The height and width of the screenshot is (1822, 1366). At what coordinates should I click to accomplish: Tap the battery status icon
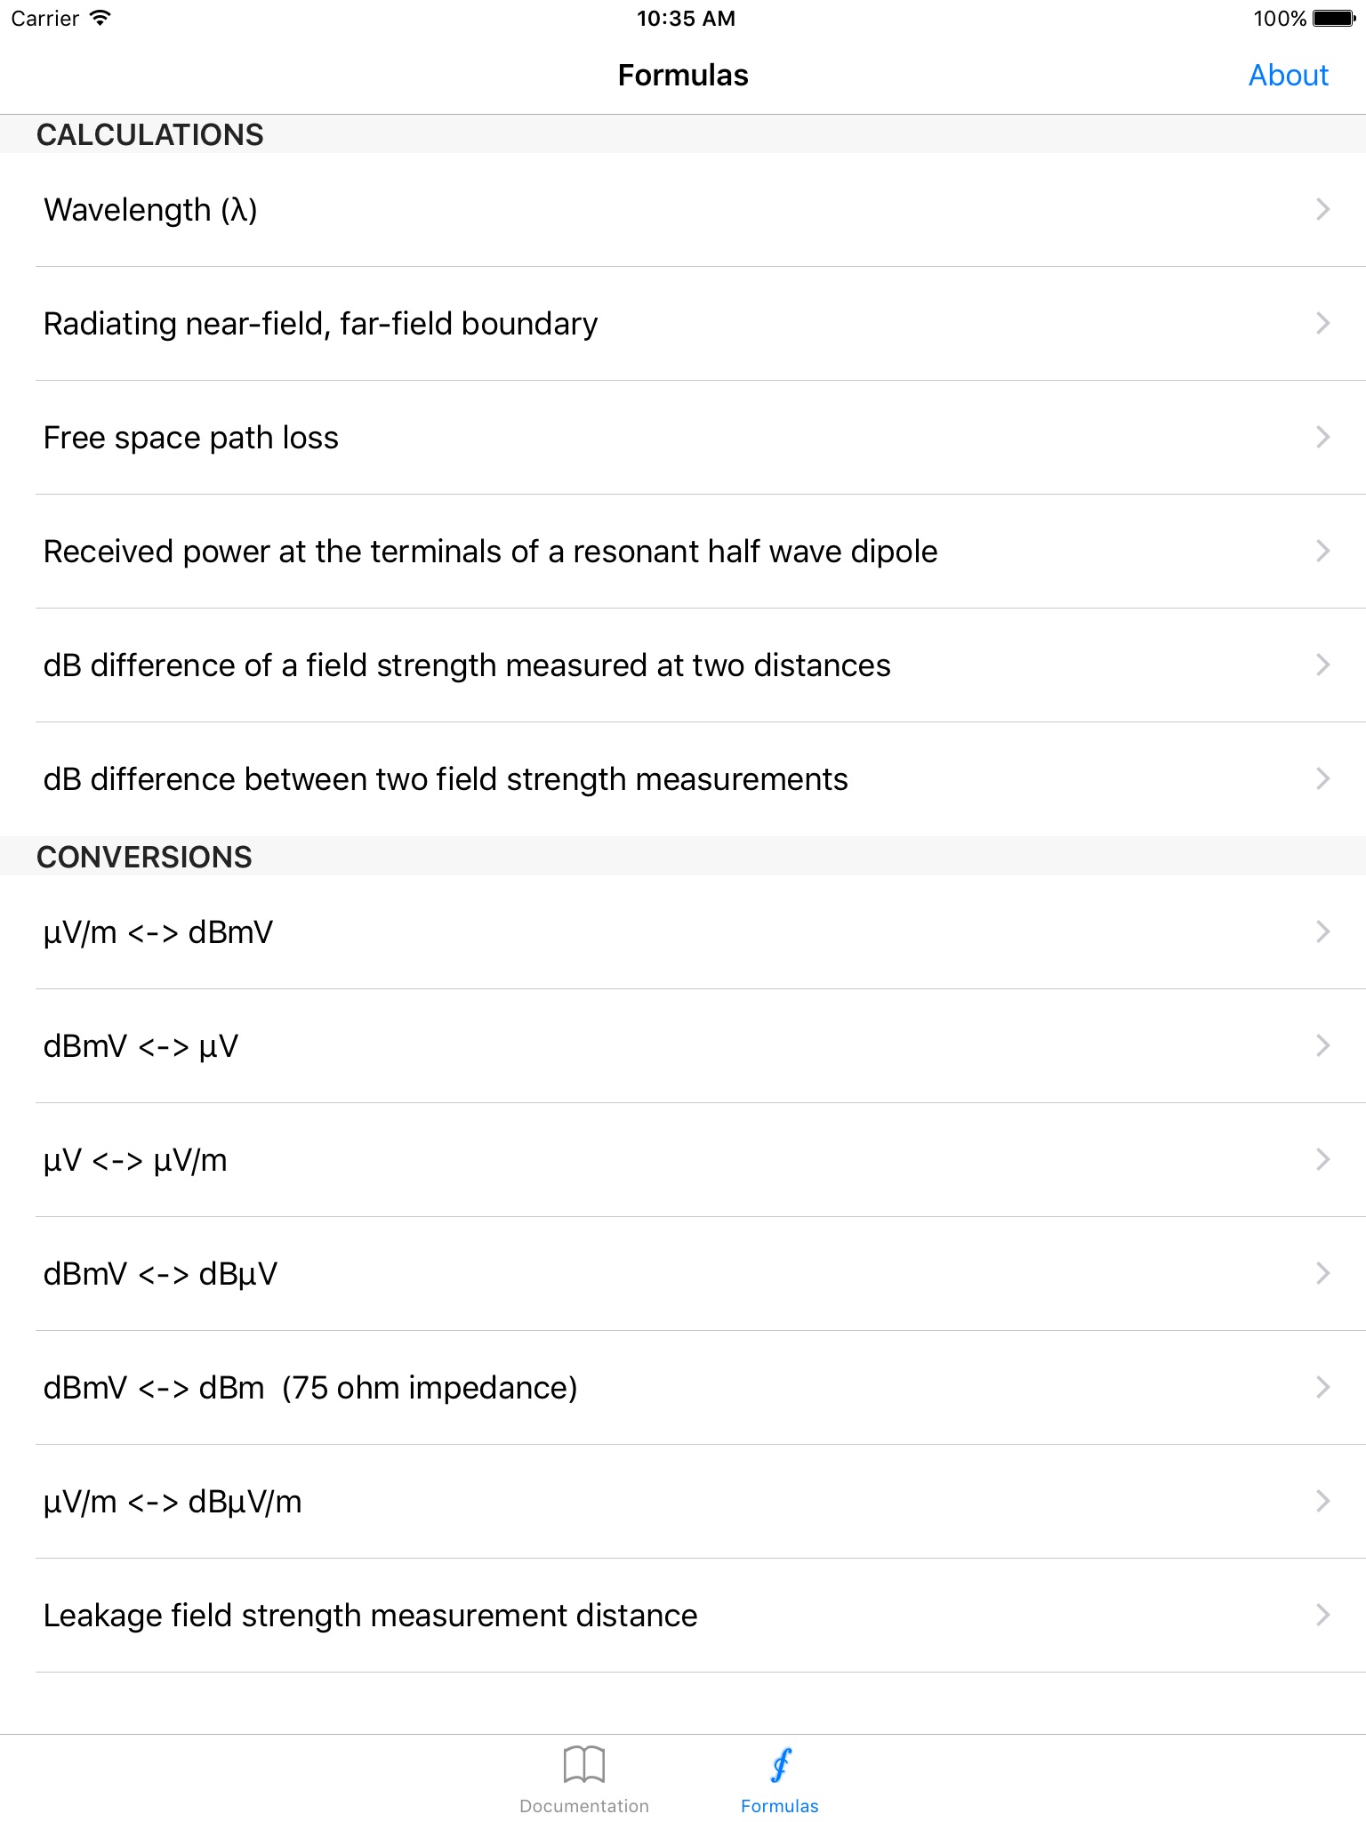1333,19
